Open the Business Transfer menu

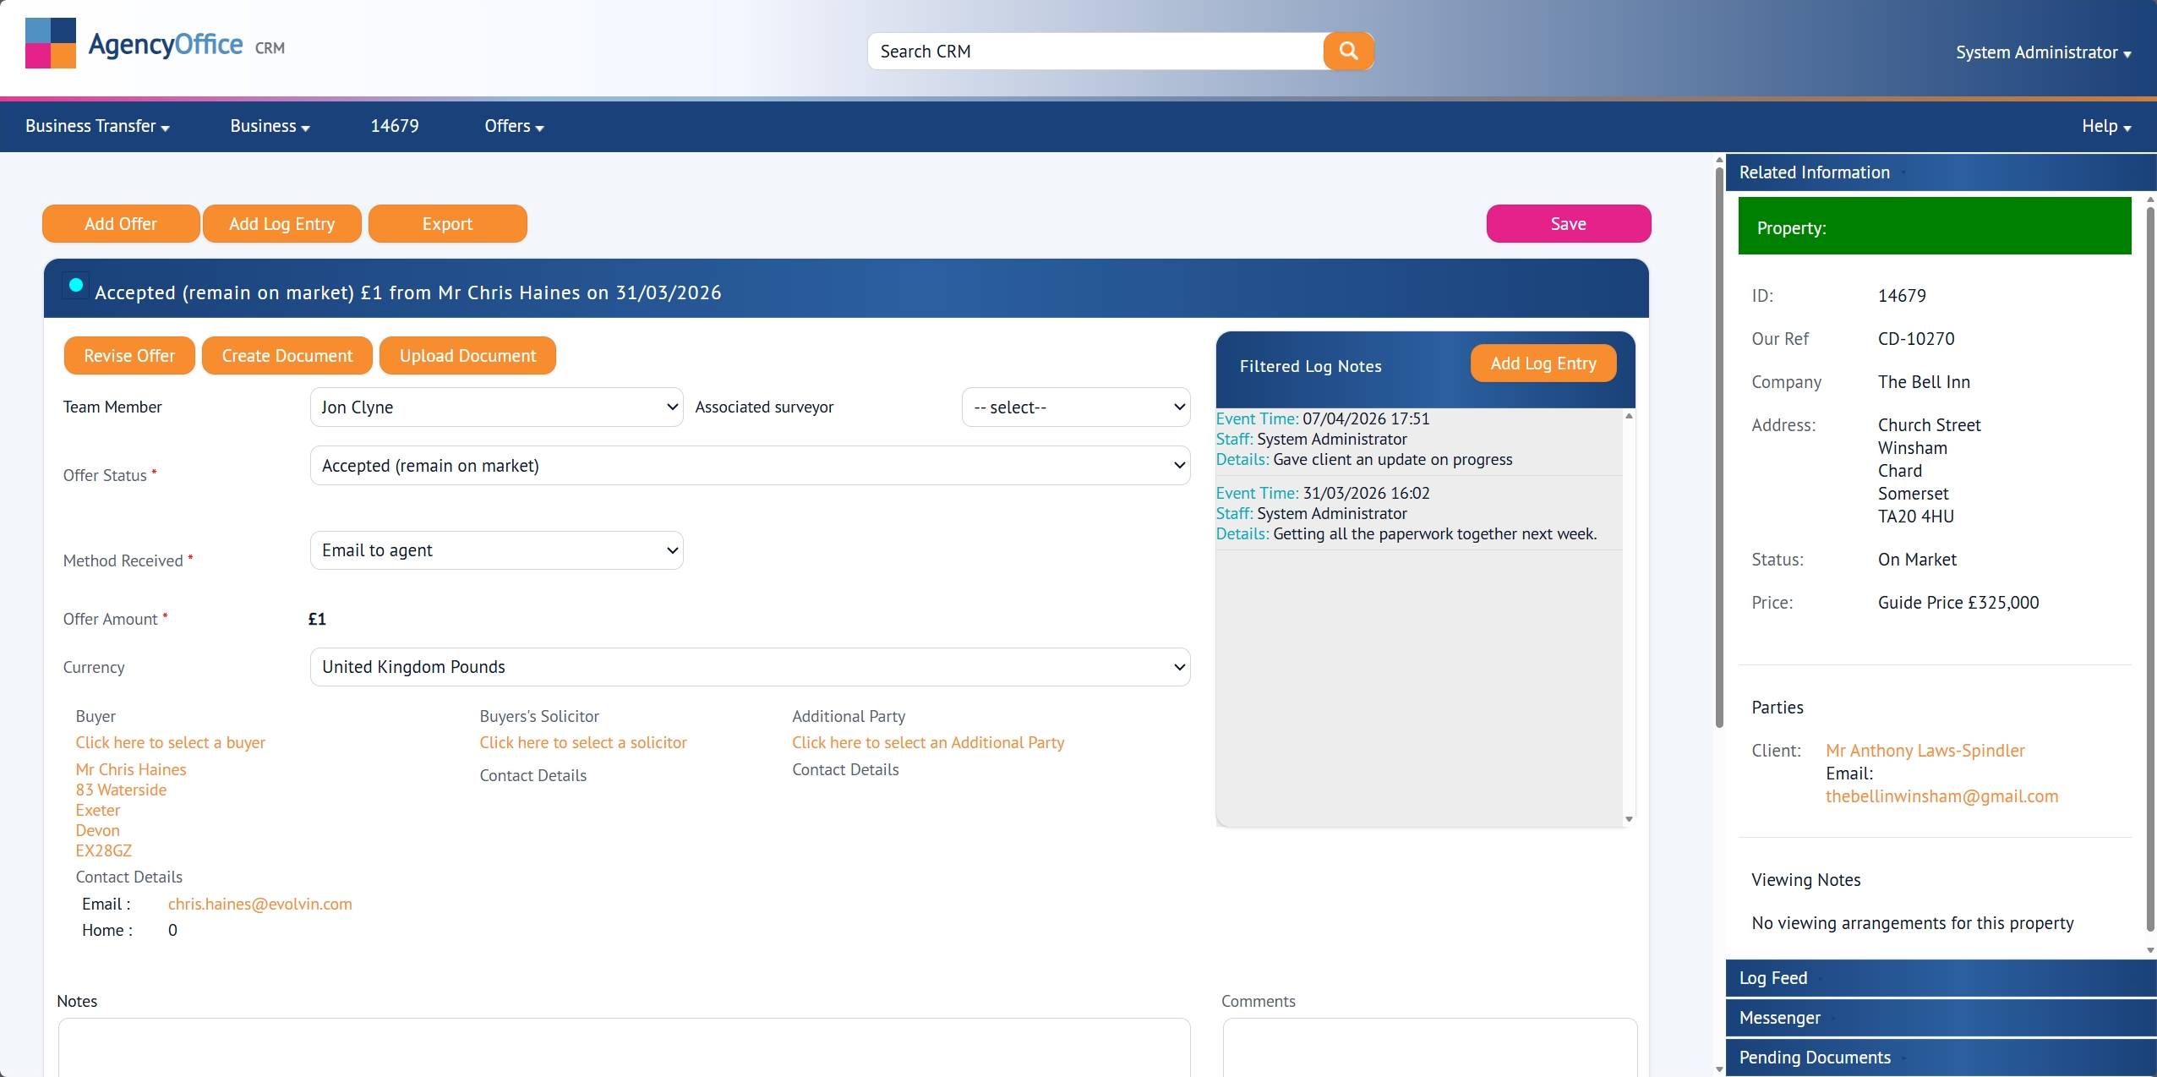coord(96,125)
